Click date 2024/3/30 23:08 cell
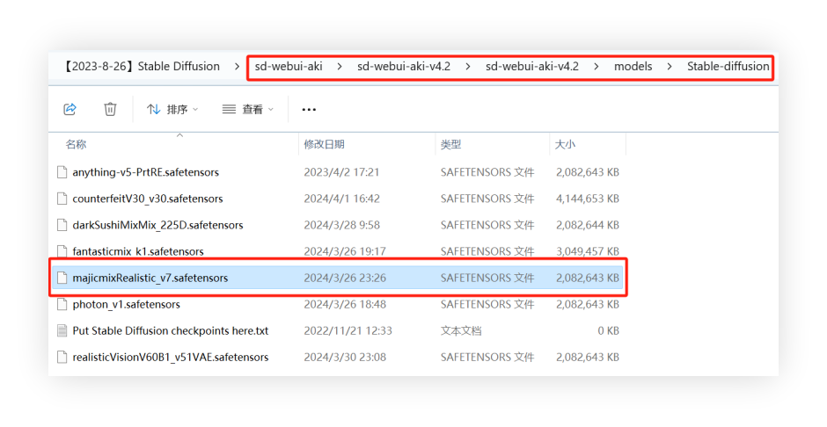The height and width of the screenshot is (427, 827). (x=345, y=357)
